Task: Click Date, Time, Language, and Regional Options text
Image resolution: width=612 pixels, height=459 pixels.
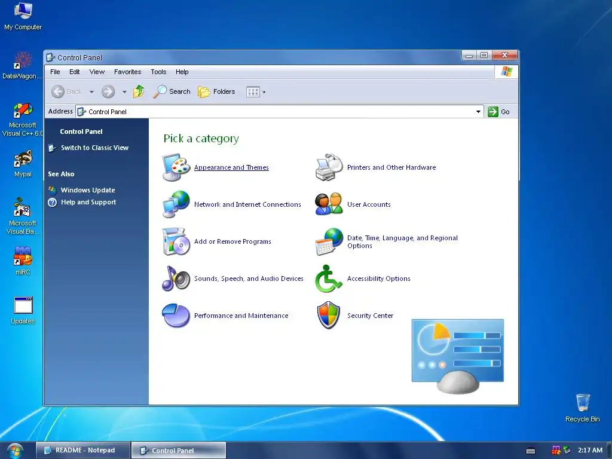Action: click(402, 241)
